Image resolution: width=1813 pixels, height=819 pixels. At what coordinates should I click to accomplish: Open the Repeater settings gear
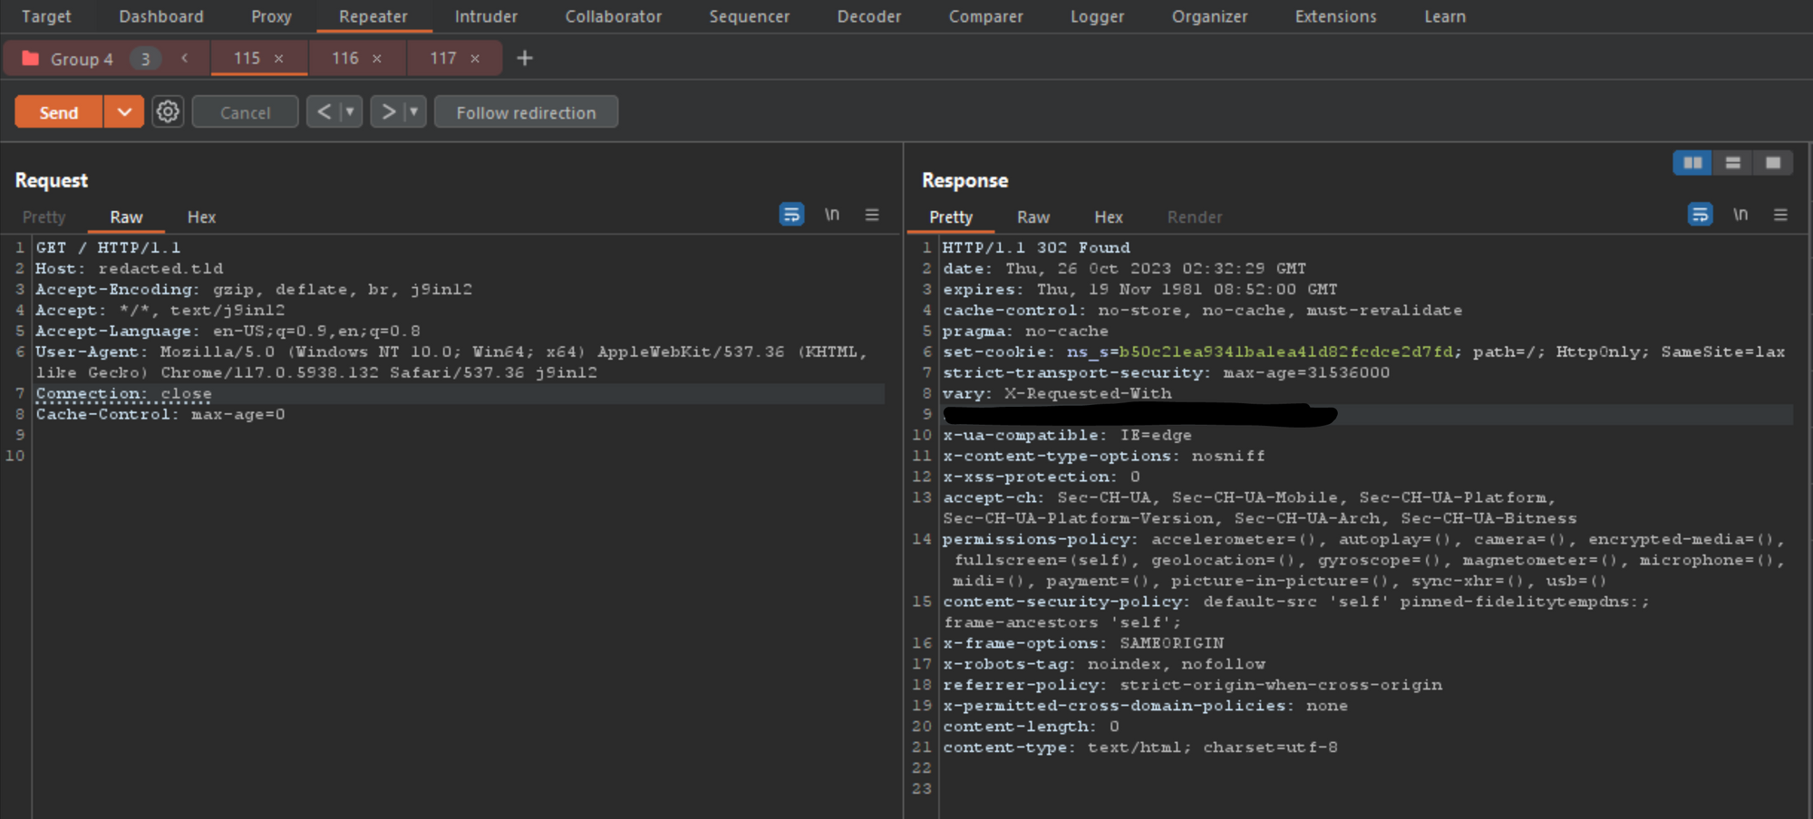click(168, 111)
